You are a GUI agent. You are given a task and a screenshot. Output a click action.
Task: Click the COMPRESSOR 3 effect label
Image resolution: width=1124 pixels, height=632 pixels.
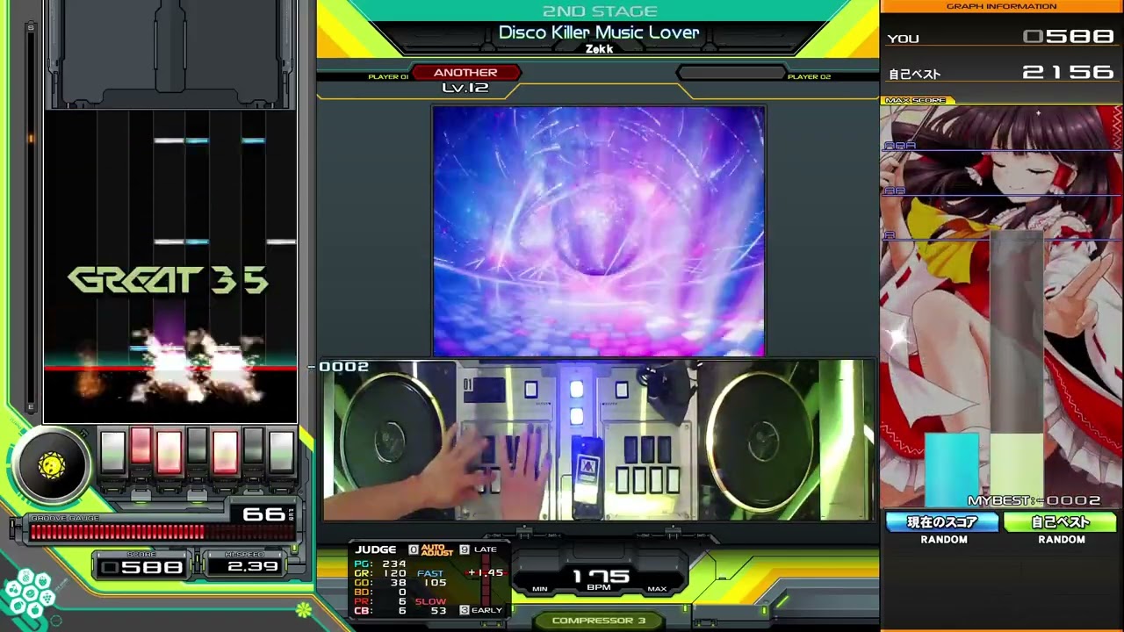[599, 621]
